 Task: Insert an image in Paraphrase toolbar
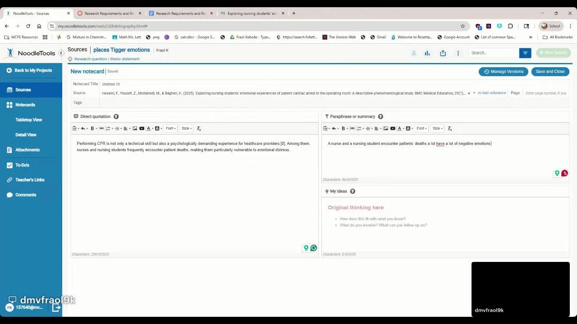coord(385,128)
